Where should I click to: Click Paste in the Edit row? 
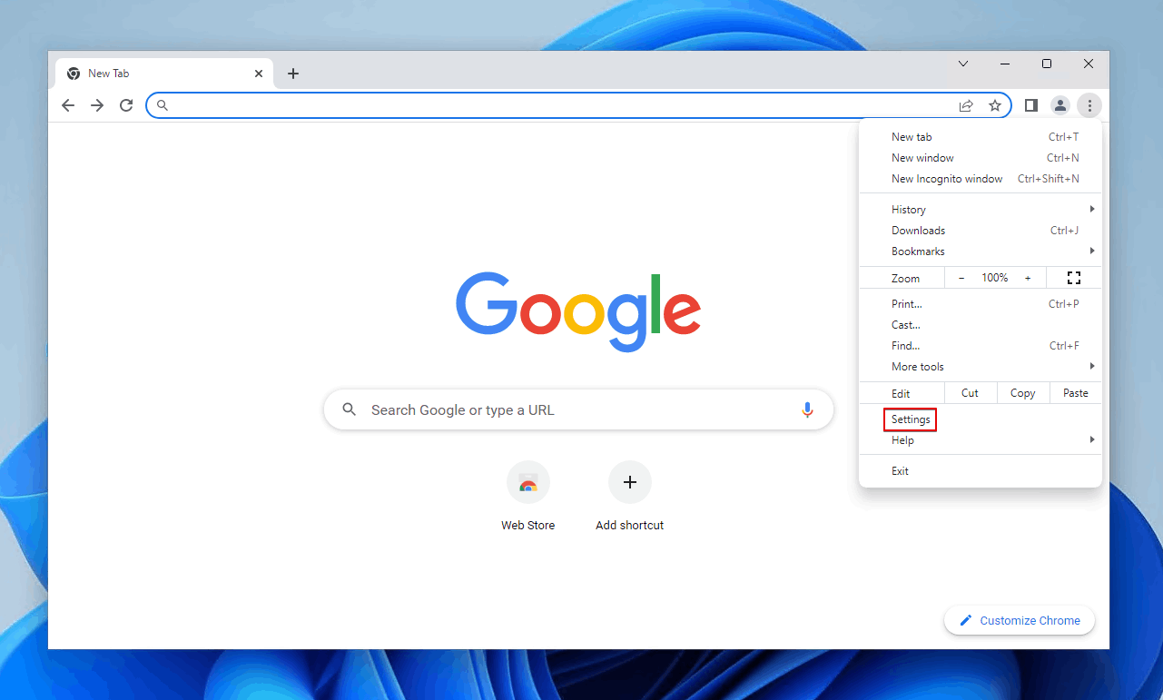[x=1076, y=393]
